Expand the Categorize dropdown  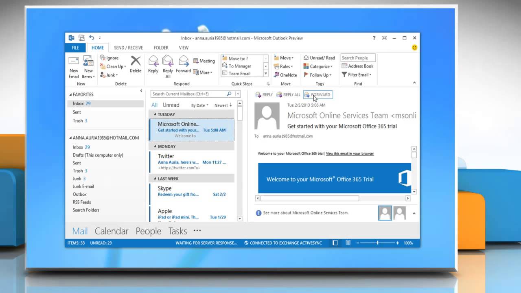318,66
